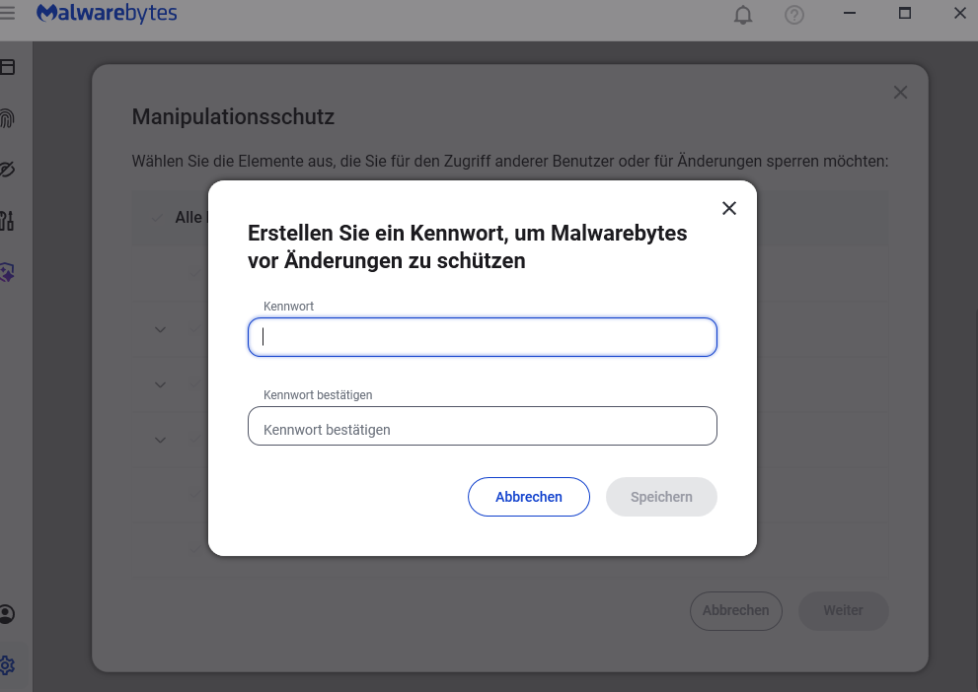Open the notifications bell
978x692 pixels.
coord(743,15)
